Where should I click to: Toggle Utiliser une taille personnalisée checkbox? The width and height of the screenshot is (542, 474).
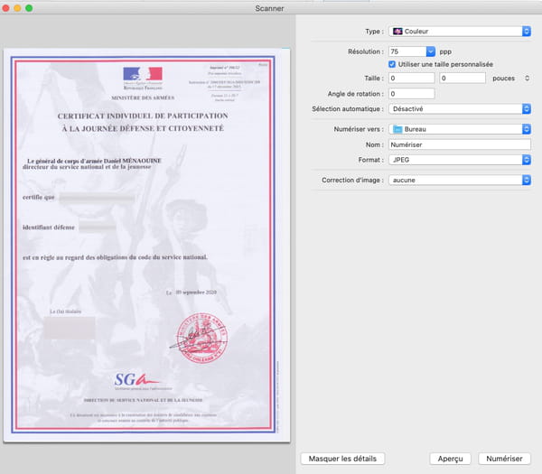tap(392, 64)
